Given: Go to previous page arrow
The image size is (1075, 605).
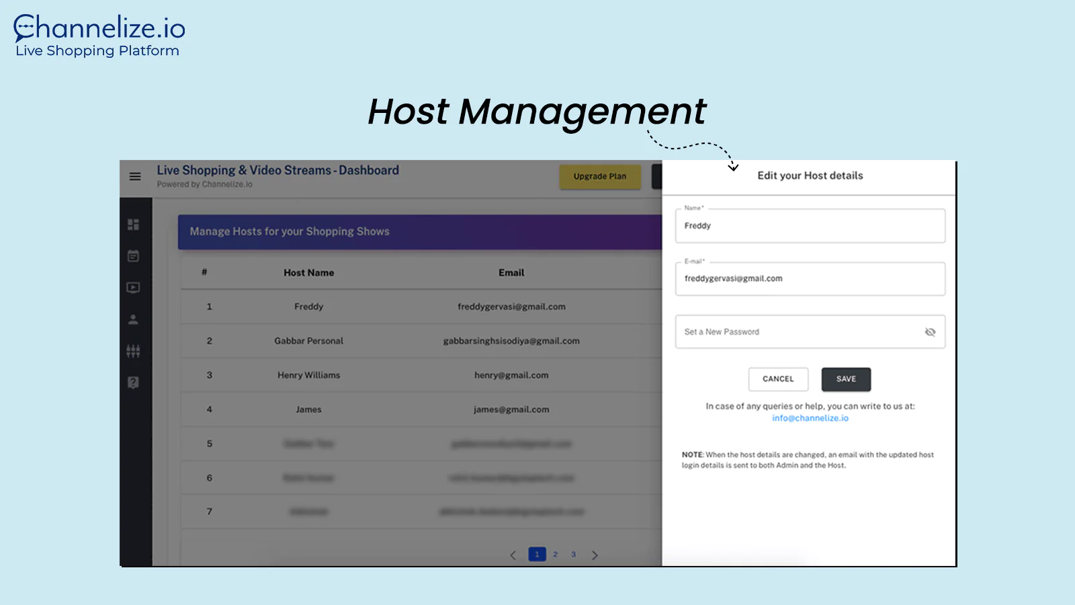Looking at the screenshot, I should (x=513, y=555).
